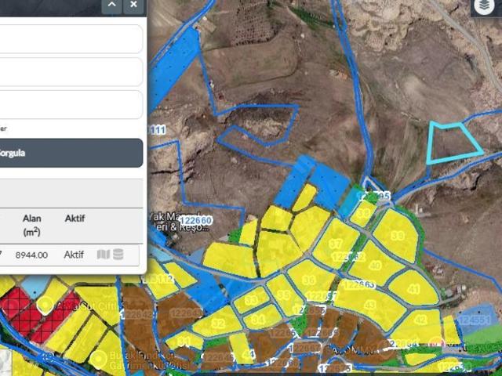Select yellow parcel numbered 38
Screen dimensions: 502x376
(x=363, y=213)
